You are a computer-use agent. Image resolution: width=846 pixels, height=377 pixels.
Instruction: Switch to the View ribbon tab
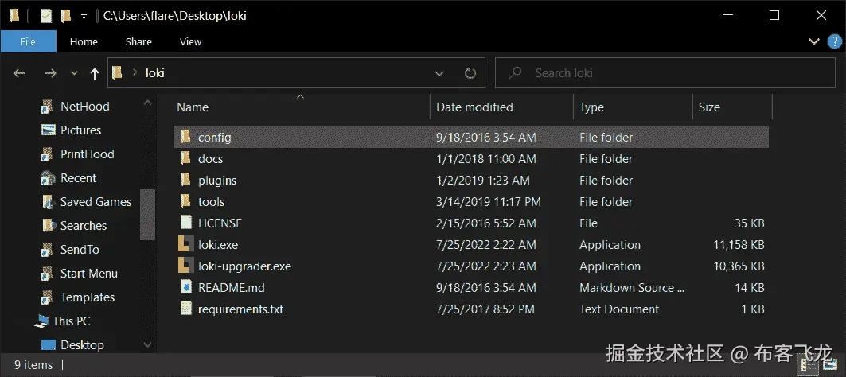[x=190, y=41]
